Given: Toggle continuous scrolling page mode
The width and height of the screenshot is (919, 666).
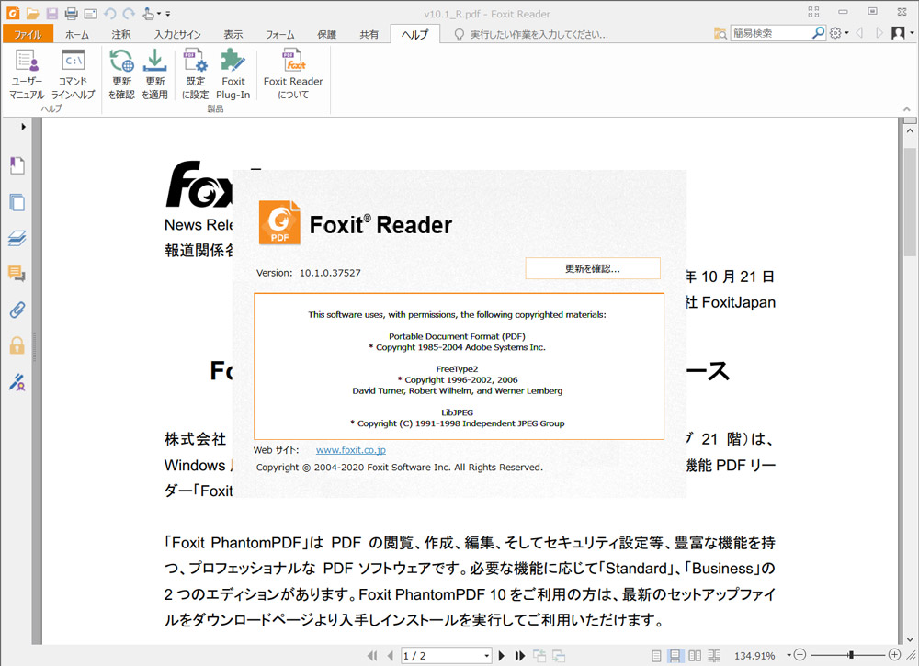Looking at the screenshot, I should 676,656.
